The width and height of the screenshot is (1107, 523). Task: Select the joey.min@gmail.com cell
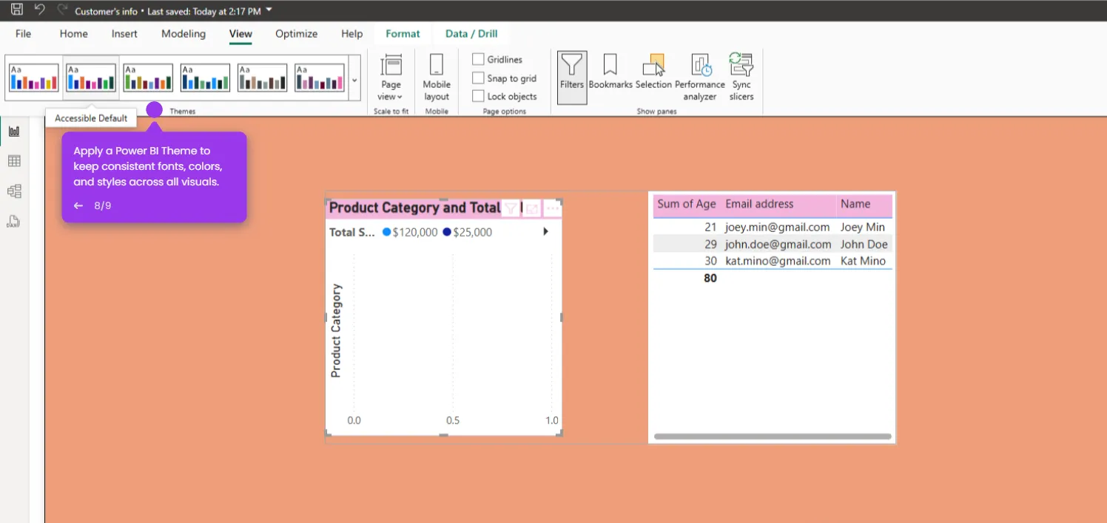click(x=778, y=228)
